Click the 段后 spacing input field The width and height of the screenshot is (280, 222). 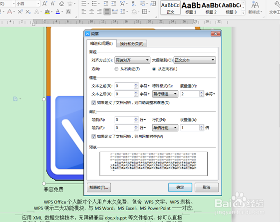(124, 128)
